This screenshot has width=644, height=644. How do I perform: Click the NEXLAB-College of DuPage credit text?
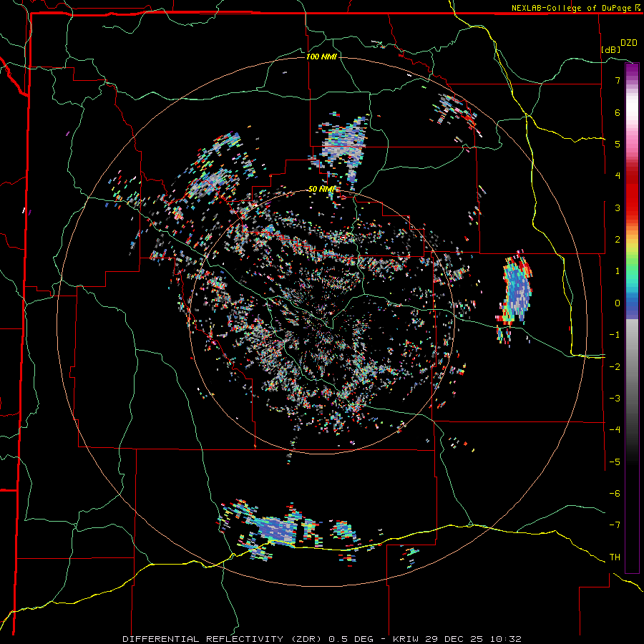point(572,8)
